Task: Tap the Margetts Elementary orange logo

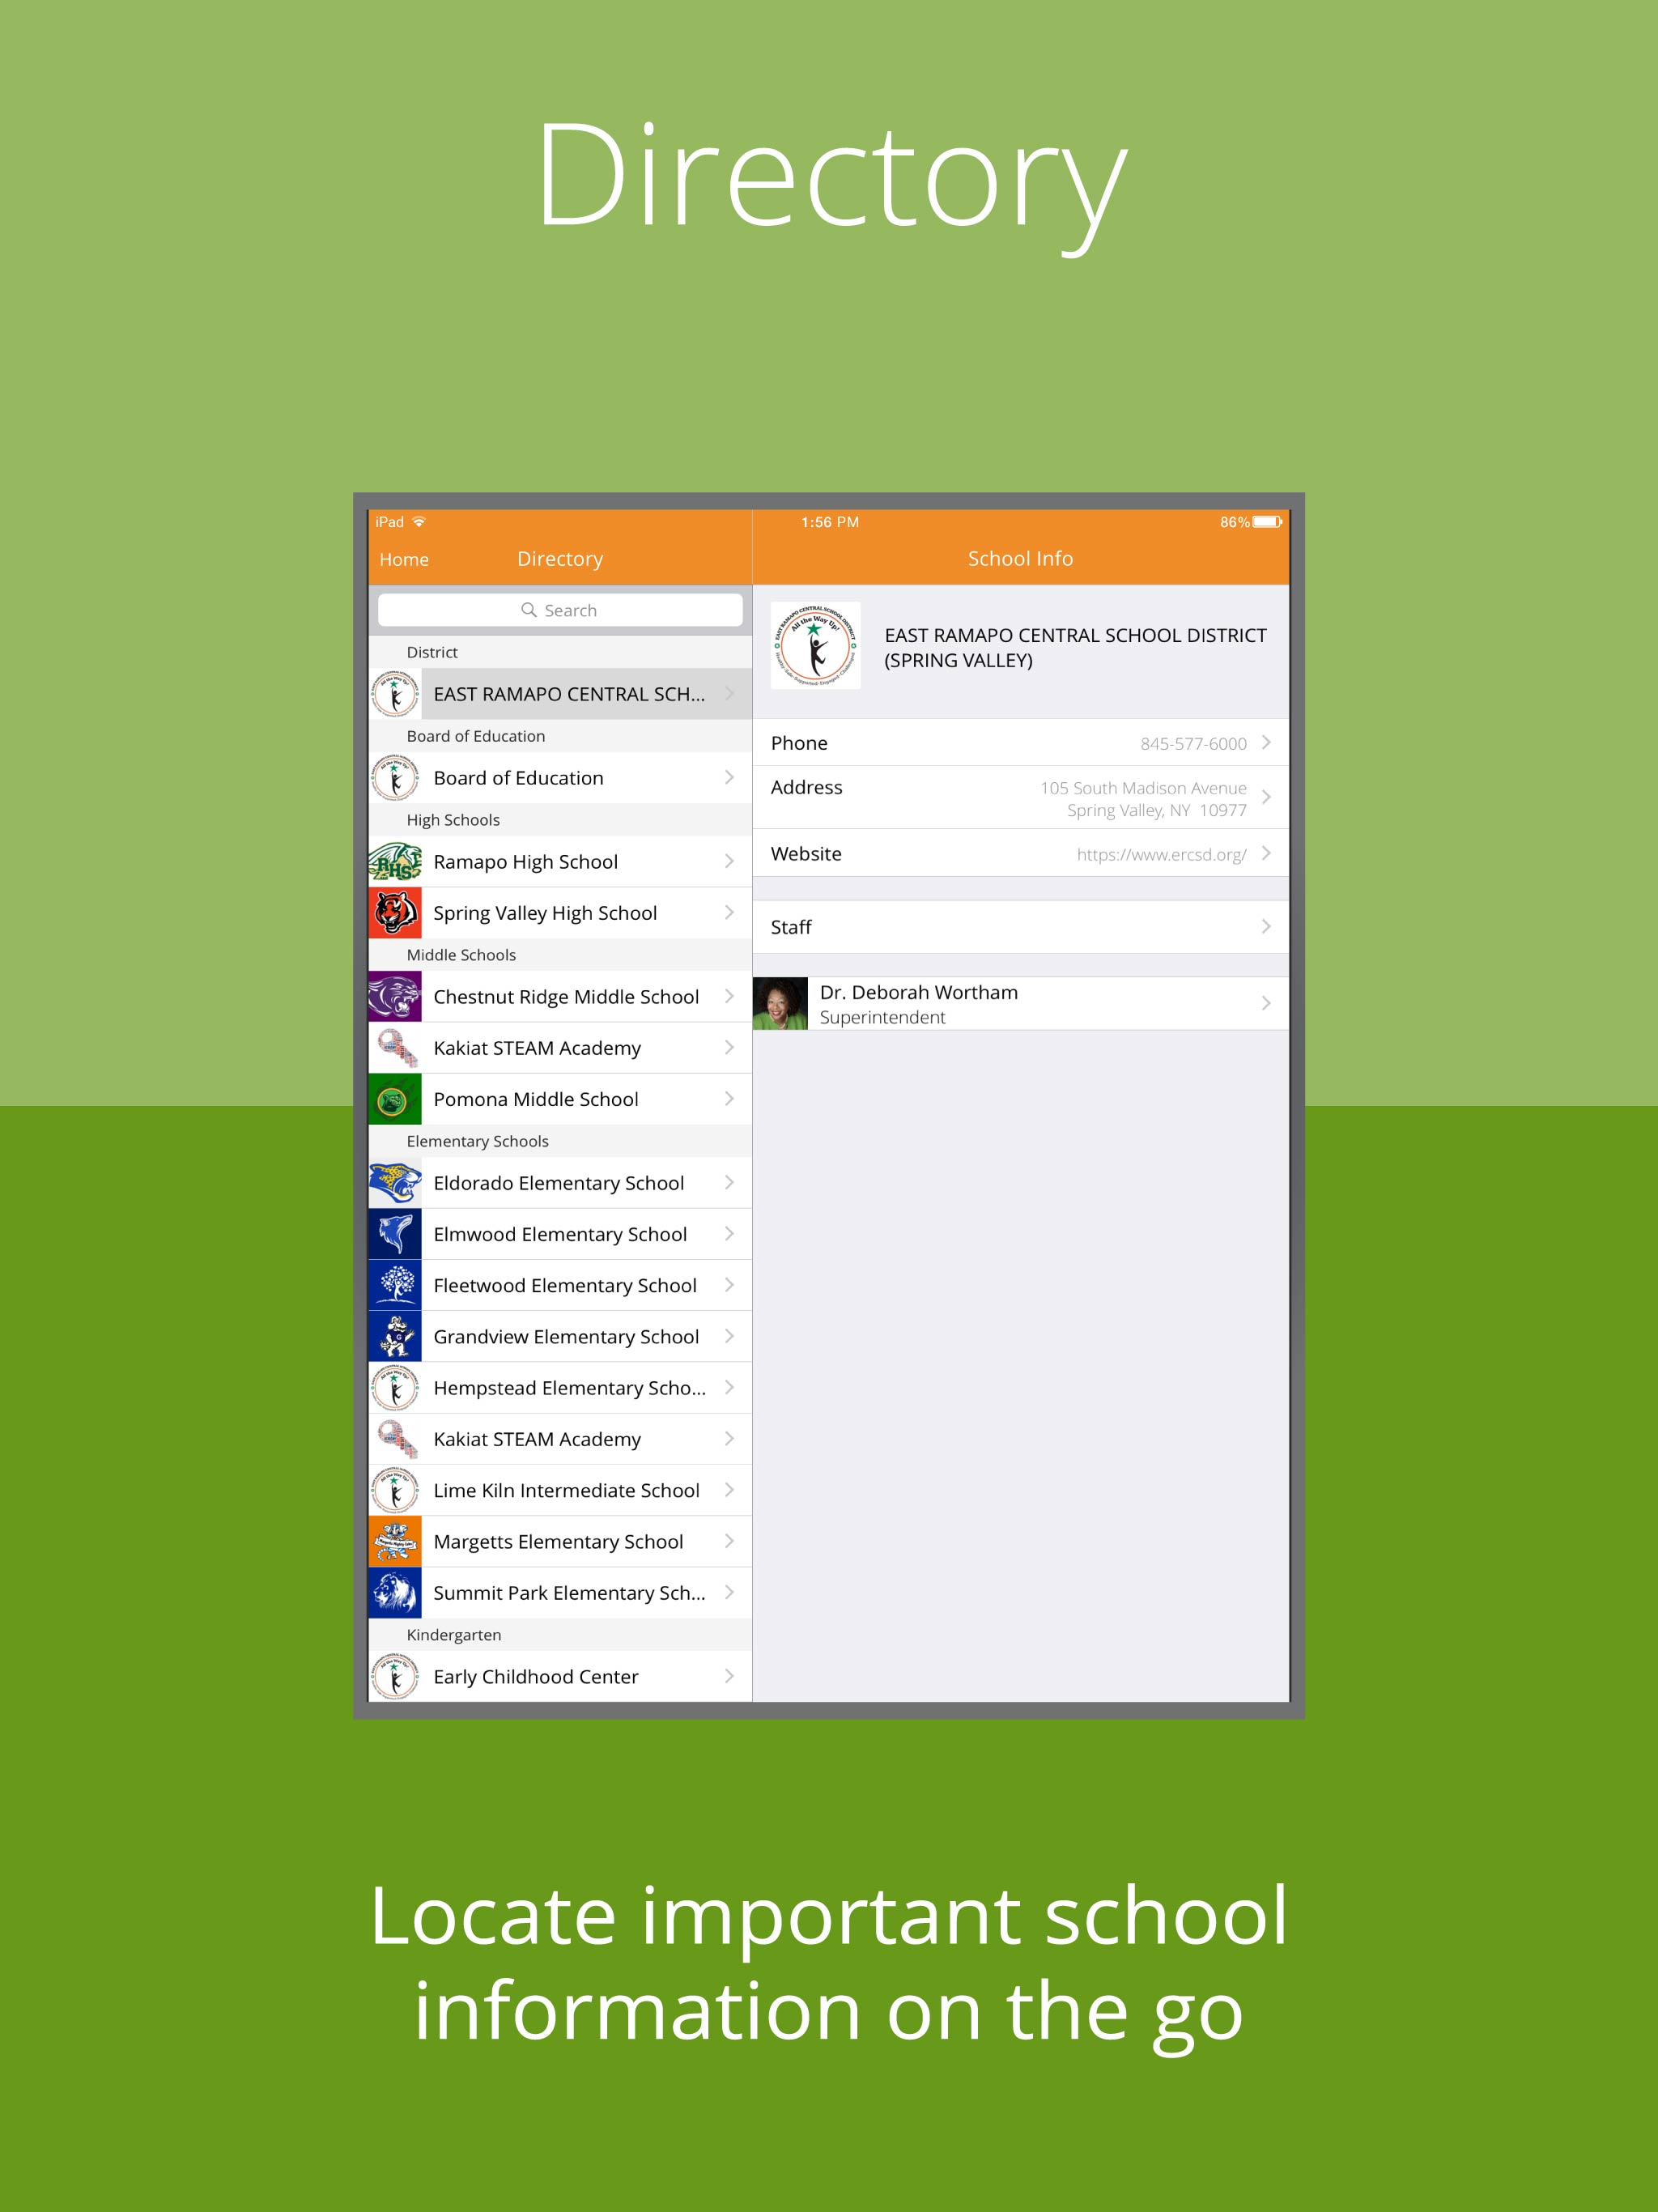Action: pos(395,1541)
